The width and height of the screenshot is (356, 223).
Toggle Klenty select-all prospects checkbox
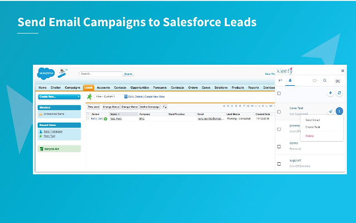[279, 93]
